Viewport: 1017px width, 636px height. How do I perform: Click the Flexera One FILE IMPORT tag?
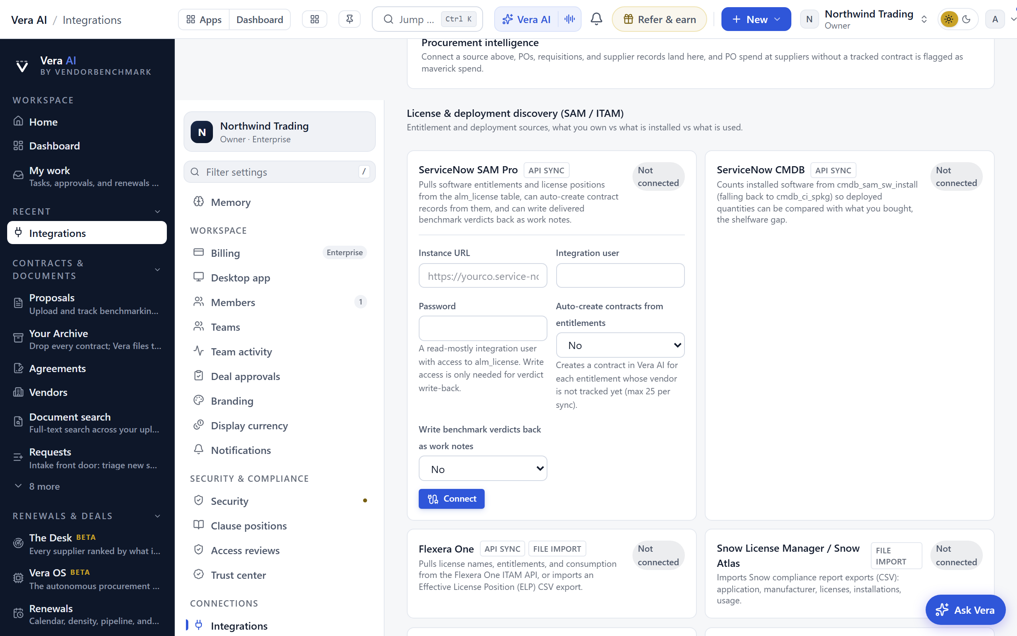pyautogui.click(x=557, y=549)
